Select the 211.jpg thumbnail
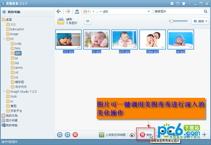Viewport: 211px width, 145px height. pos(68,39)
